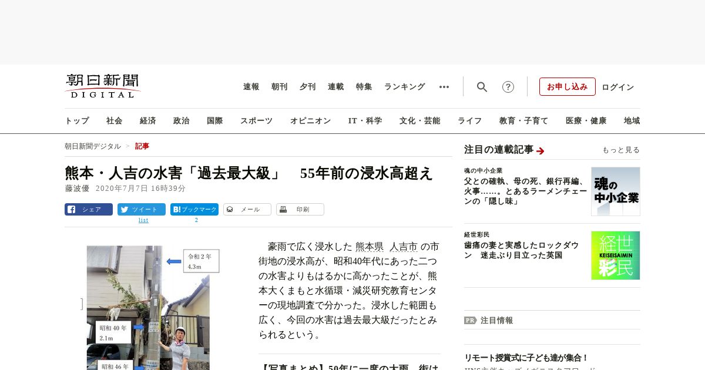Open the tweet 'list' link

pos(143,220)
